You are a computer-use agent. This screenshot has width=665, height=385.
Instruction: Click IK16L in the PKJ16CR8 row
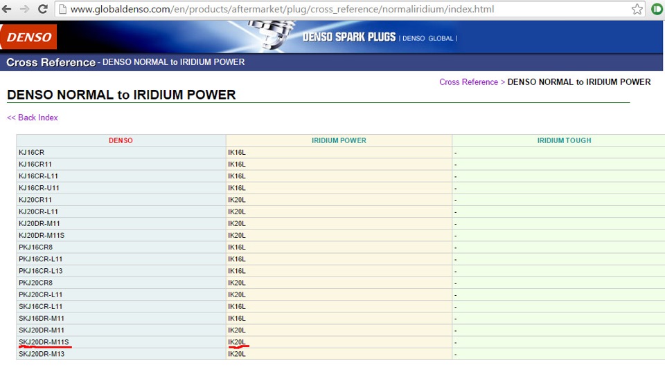237,247
